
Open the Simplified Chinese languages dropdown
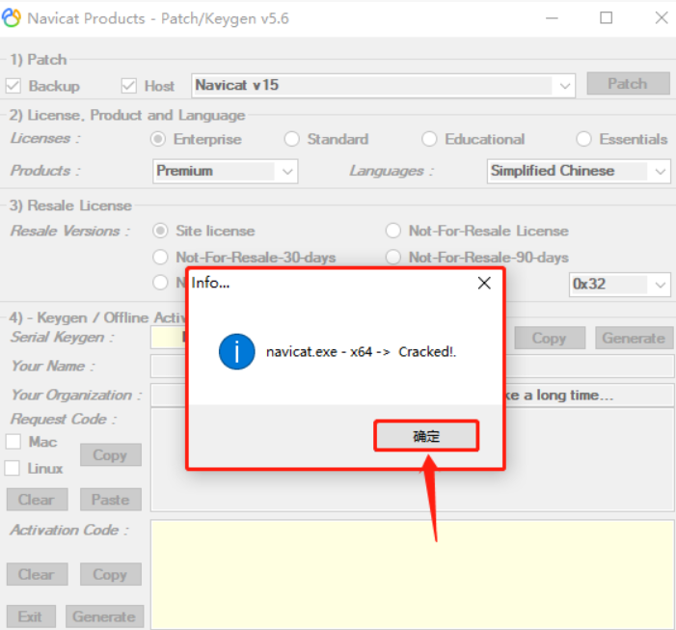579,171
